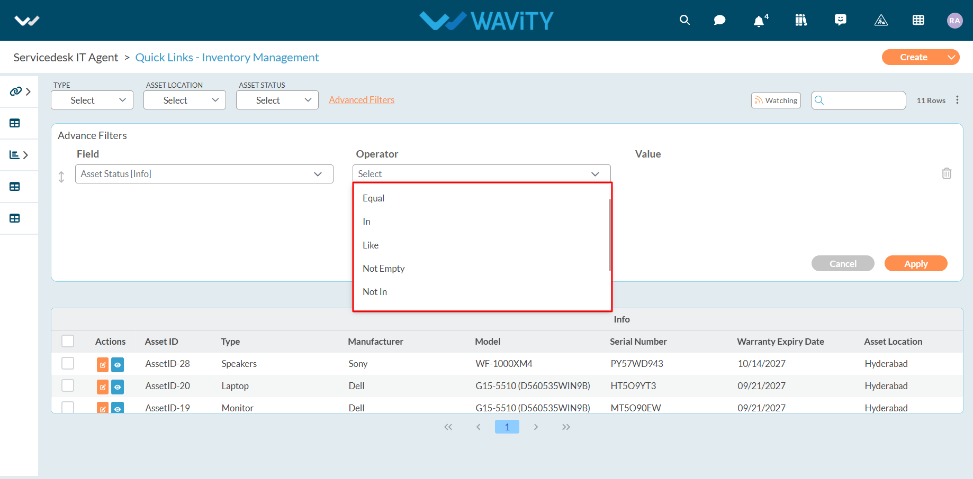The height and width of the screenshot is (479, 973).
Task: Tick the checkbox for AssetID-19
Action: point(68,407)
